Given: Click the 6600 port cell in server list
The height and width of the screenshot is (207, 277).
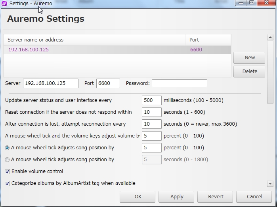Looking at the screenshot, I should point(196,50).
